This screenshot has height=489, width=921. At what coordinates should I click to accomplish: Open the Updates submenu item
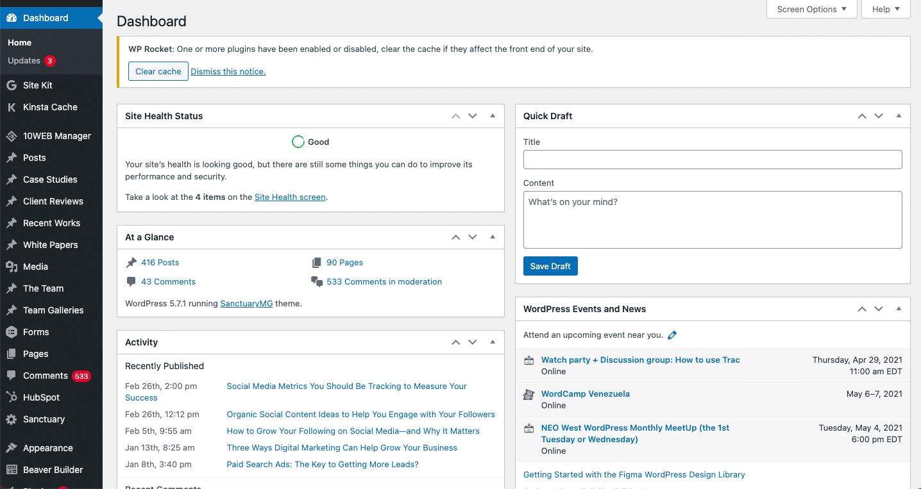pyautogui.click(x=24, y=61)
